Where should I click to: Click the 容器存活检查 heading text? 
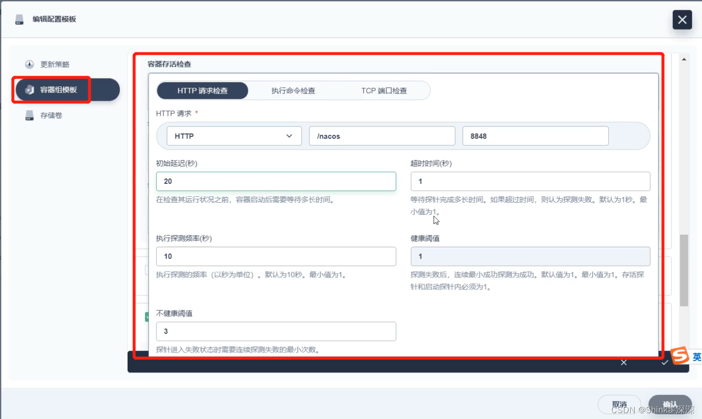(169, 64)
